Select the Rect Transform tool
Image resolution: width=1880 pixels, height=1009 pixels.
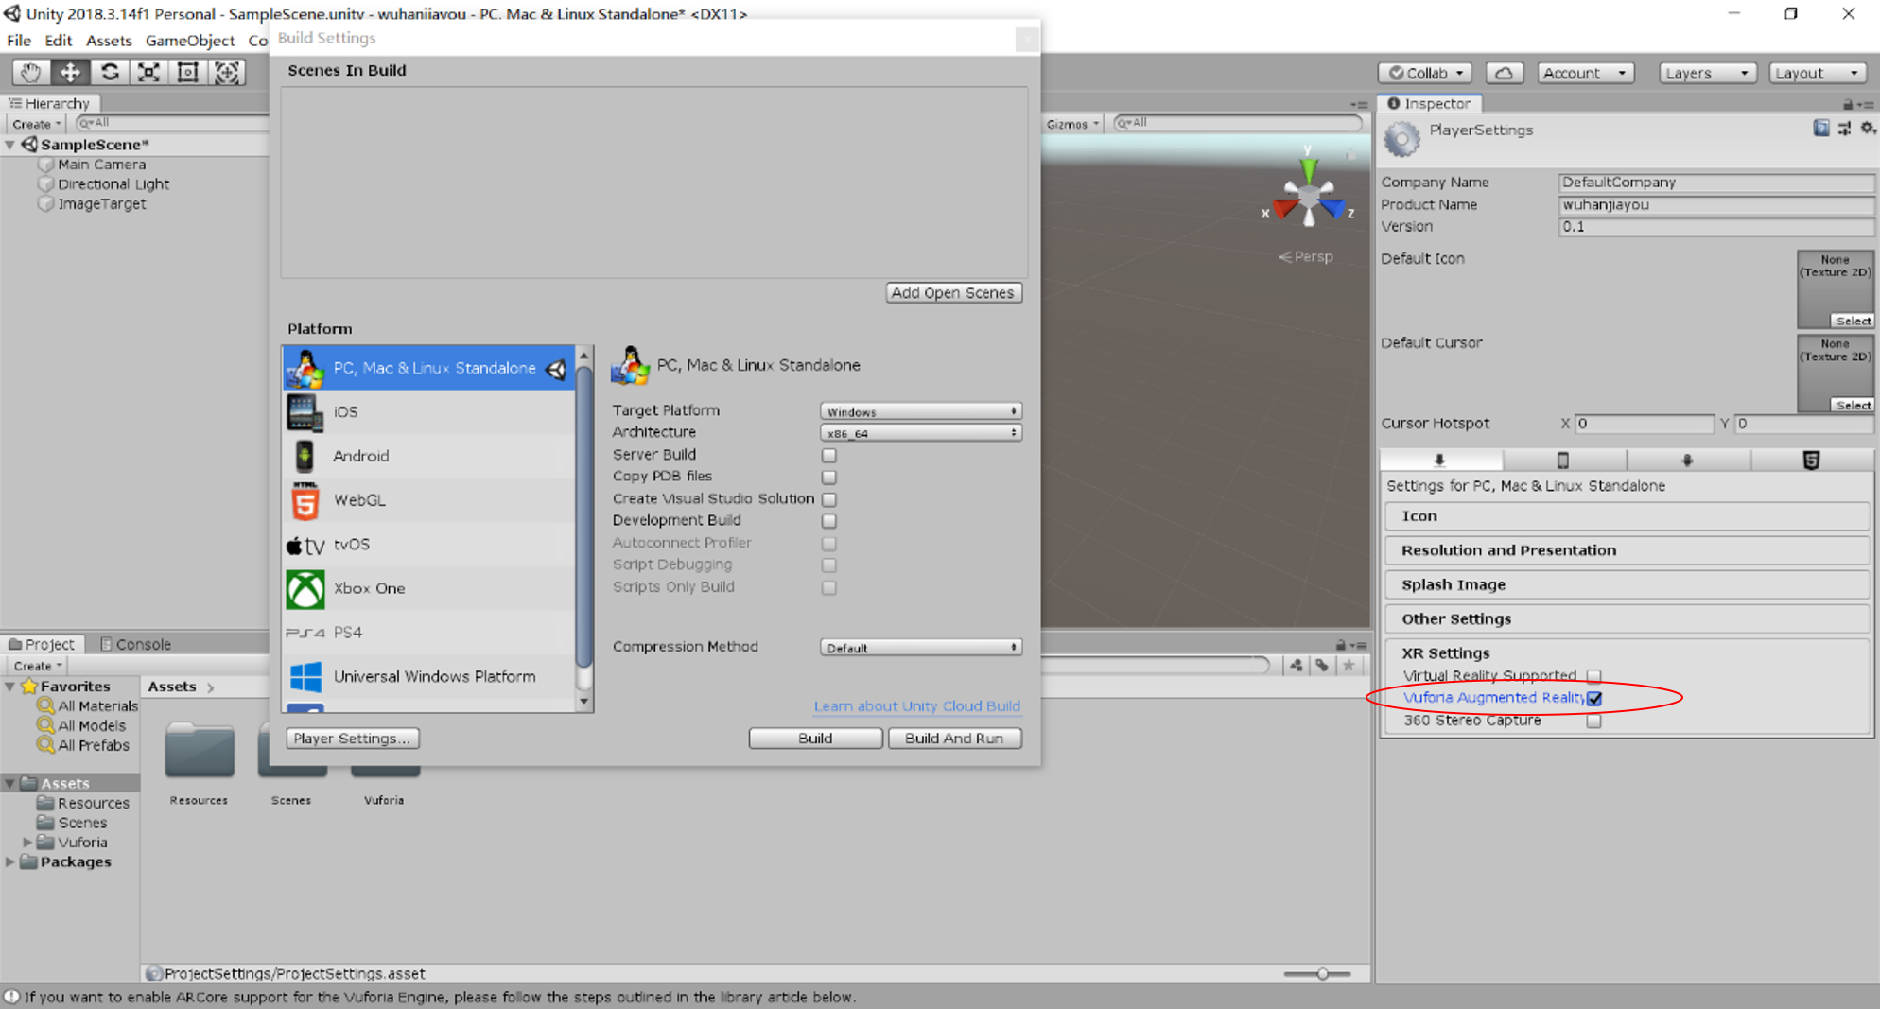pyautogui.click(x=187, y=73)
